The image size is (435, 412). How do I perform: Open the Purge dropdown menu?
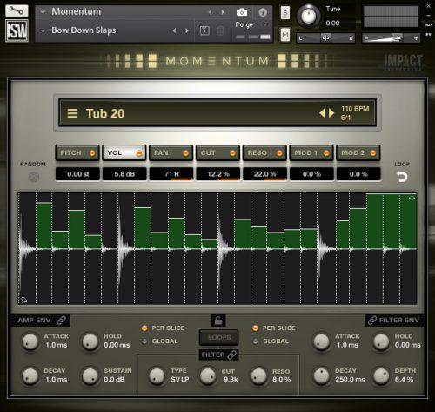(x=251, y=25)
